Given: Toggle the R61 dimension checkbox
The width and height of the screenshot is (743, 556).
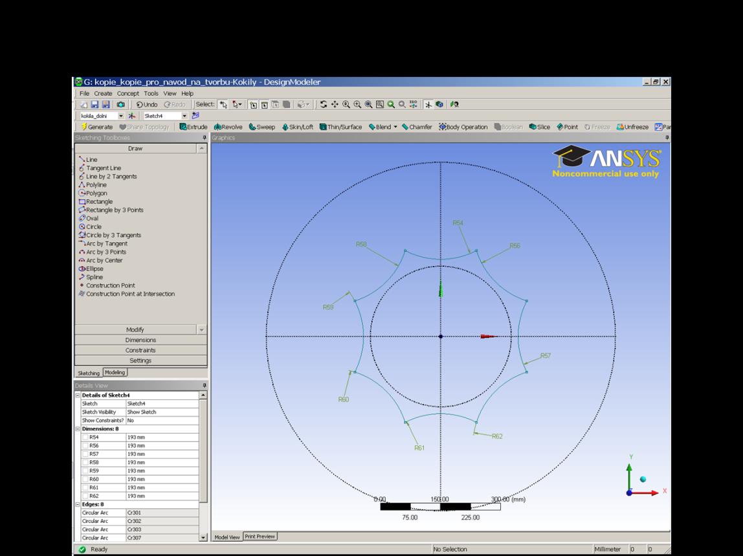Looking at the screenshot, I should click(x=85, y=487).
